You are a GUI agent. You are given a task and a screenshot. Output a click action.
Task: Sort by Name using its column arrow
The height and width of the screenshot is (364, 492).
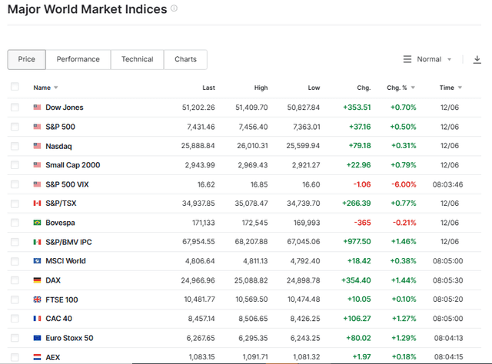(56, 88)
